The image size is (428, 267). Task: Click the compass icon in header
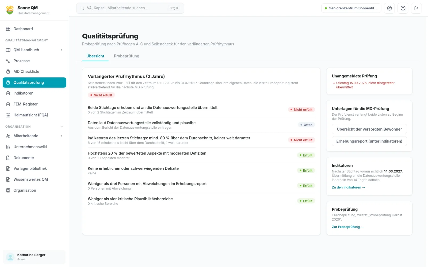click(389, 8)
